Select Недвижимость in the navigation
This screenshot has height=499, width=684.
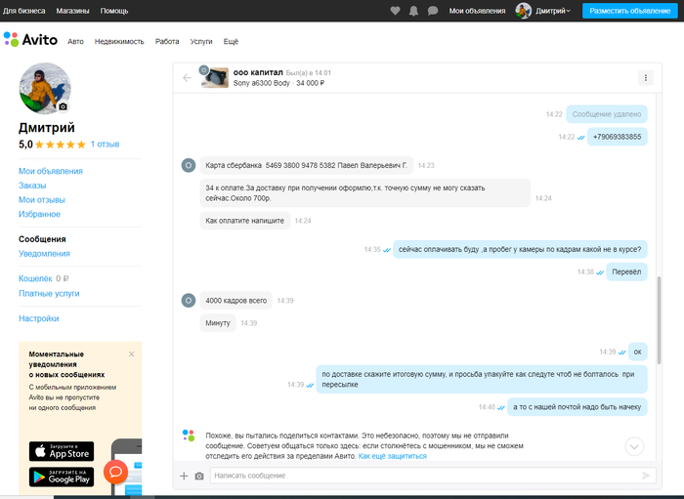[x=119, y=42]
